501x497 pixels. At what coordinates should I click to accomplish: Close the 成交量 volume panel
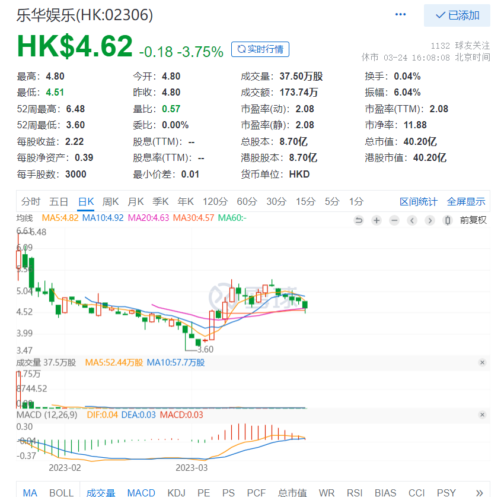pyautogui.click(x=482, y=362)
